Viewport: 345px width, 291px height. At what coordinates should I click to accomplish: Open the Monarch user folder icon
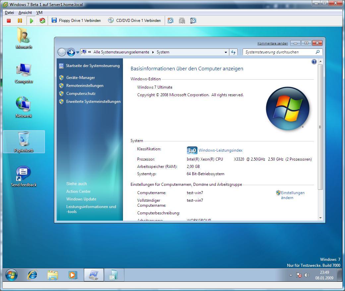(x=24, y=38)
